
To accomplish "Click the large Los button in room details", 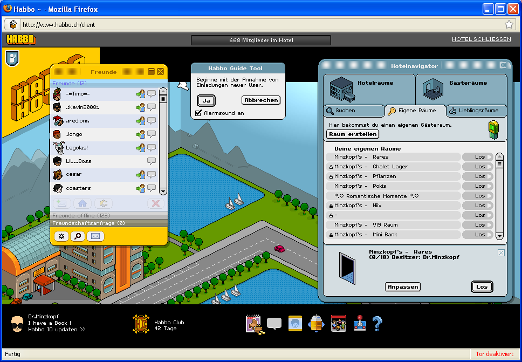I will [x=482, y=286].
